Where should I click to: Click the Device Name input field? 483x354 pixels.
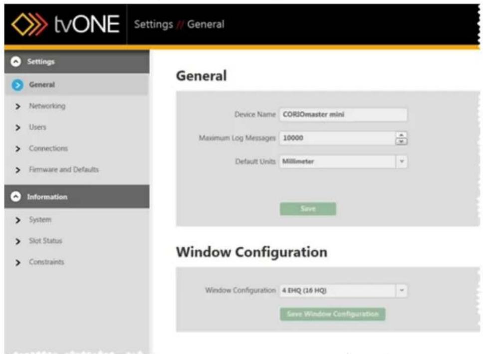coord(343,114)
